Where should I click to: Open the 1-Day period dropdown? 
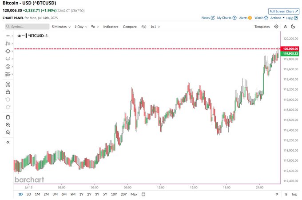point(81,27)
